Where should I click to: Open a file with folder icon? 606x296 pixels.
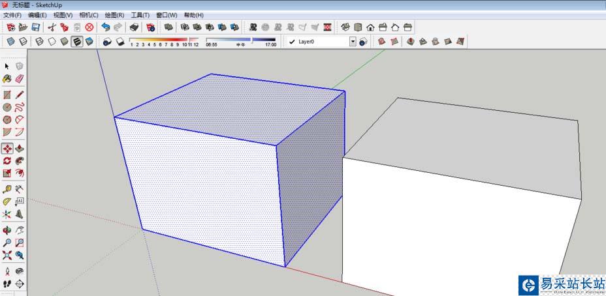(x=24, y=27)
